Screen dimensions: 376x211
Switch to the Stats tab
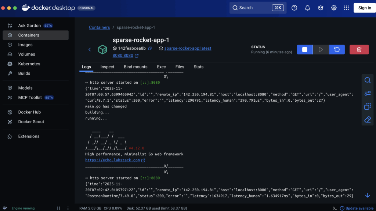point(198,67)
